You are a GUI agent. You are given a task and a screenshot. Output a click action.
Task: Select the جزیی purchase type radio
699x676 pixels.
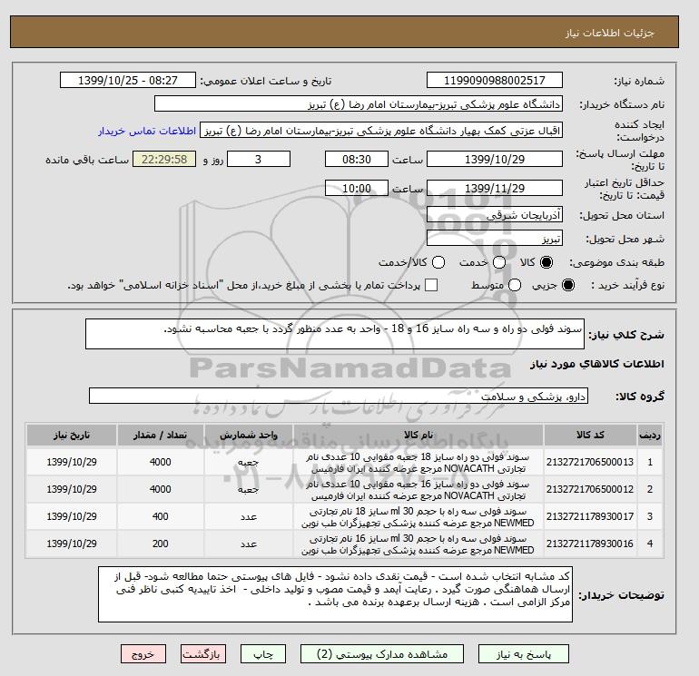point(568,285)
